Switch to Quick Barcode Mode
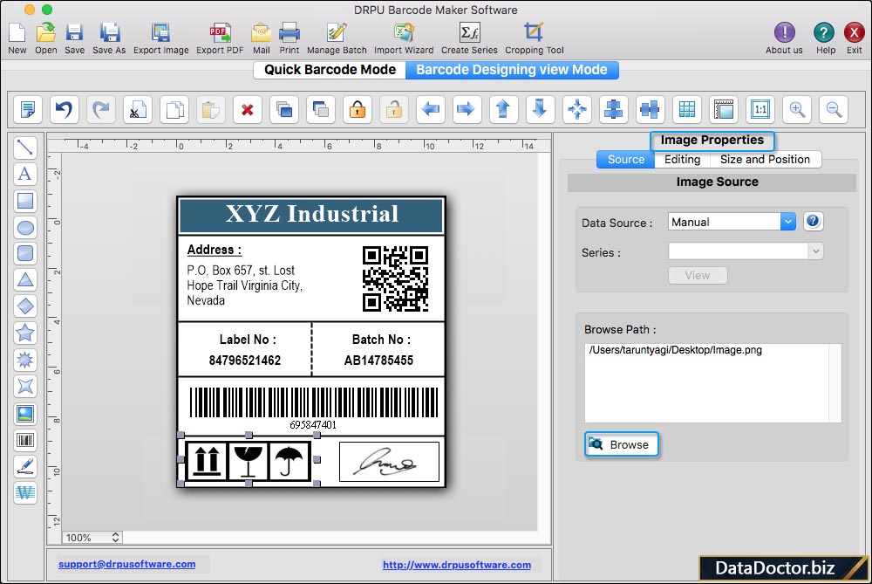 (330, 70)
